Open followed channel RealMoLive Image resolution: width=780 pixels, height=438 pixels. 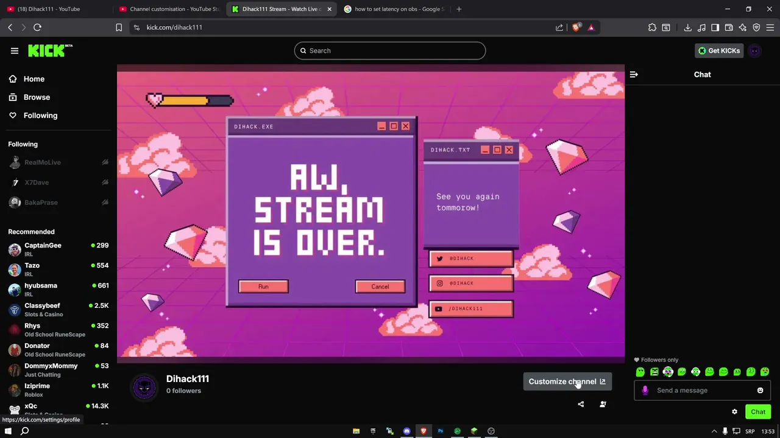point(58,162)
